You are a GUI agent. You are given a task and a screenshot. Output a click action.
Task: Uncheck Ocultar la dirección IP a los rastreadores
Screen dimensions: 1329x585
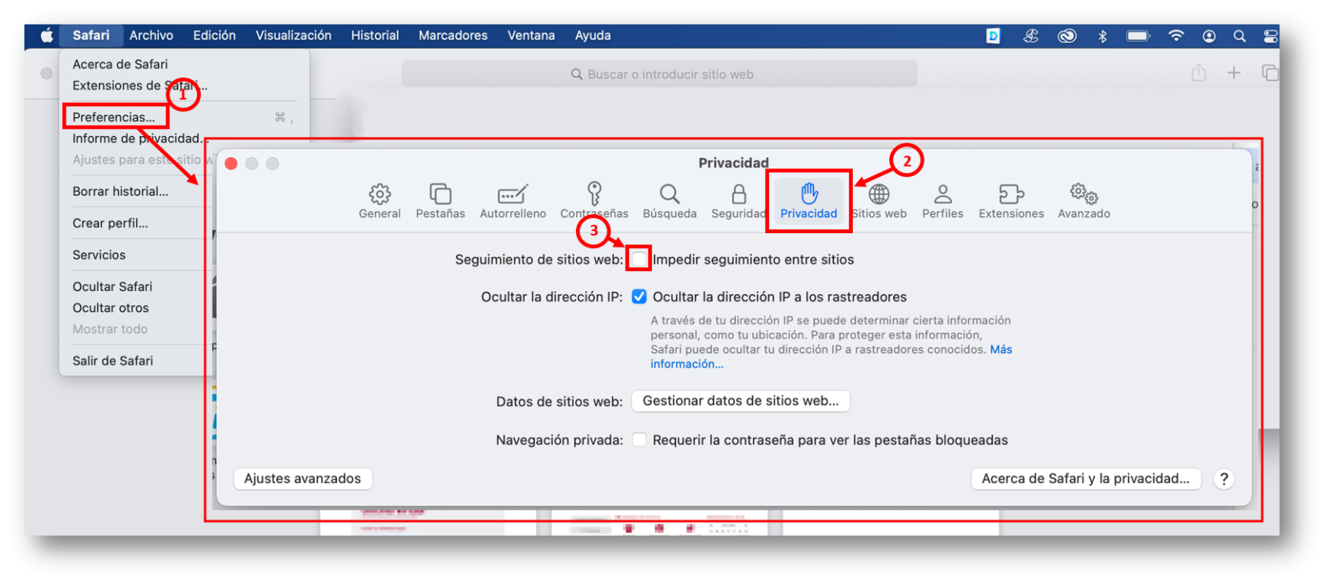pyautogui.click(x=639, y=296)
